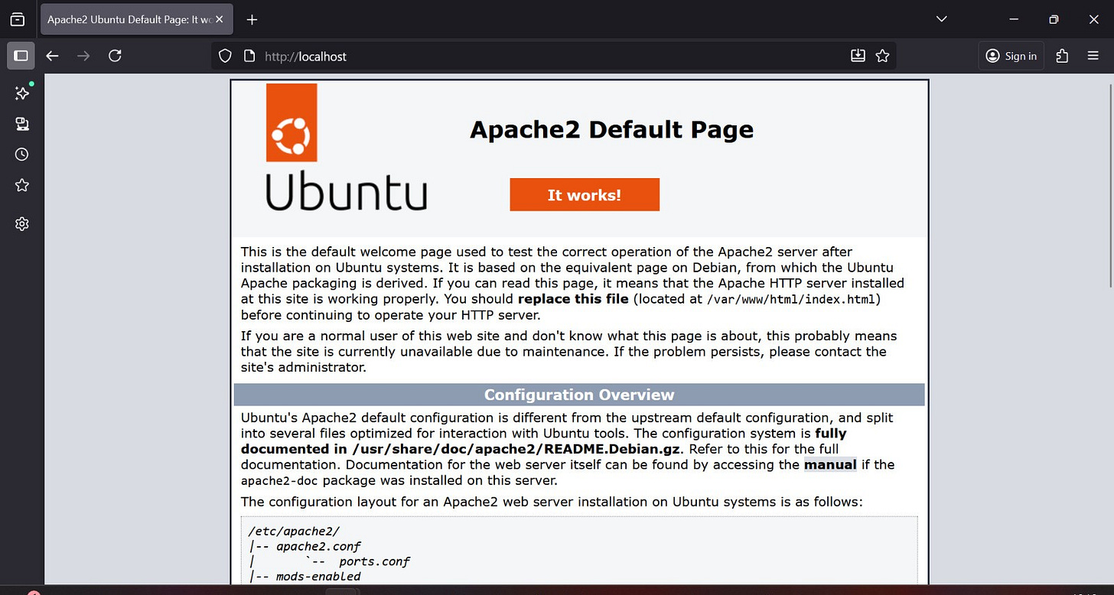Image resolution: width=1114 pixels, height=595 pixels.
Task: Go forward with the forward arrow
Action: click(x=83, y=56)
